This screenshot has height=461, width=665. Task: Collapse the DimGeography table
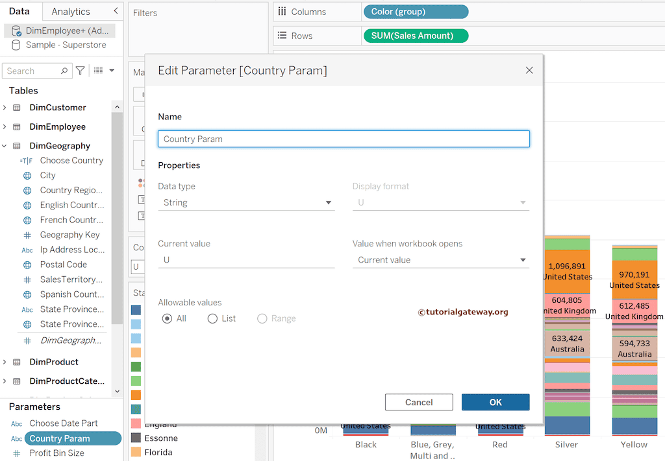click(5, 146)
